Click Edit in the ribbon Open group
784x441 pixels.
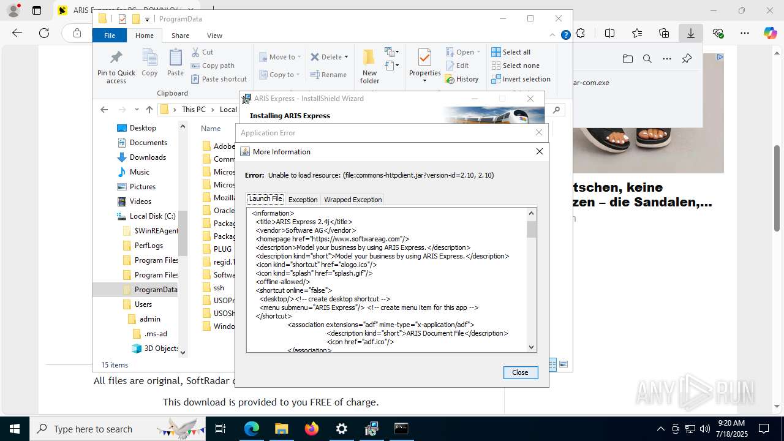click(457, 66)
